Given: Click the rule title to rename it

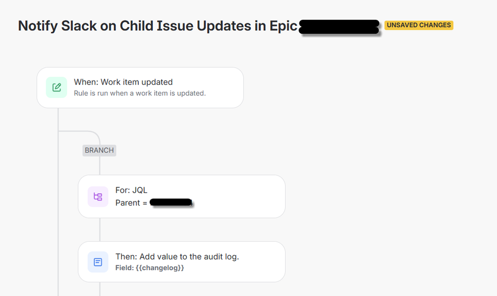Looking at the screenshot, I should coord(157,25).
